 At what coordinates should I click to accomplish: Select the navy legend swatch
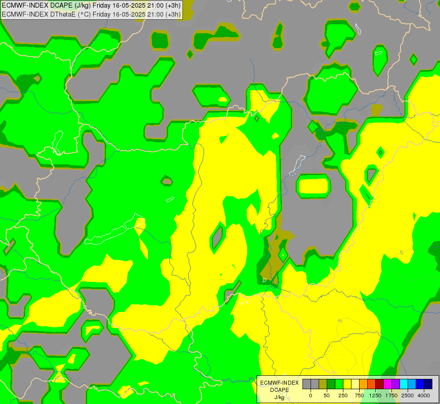[x=428, y=384]
